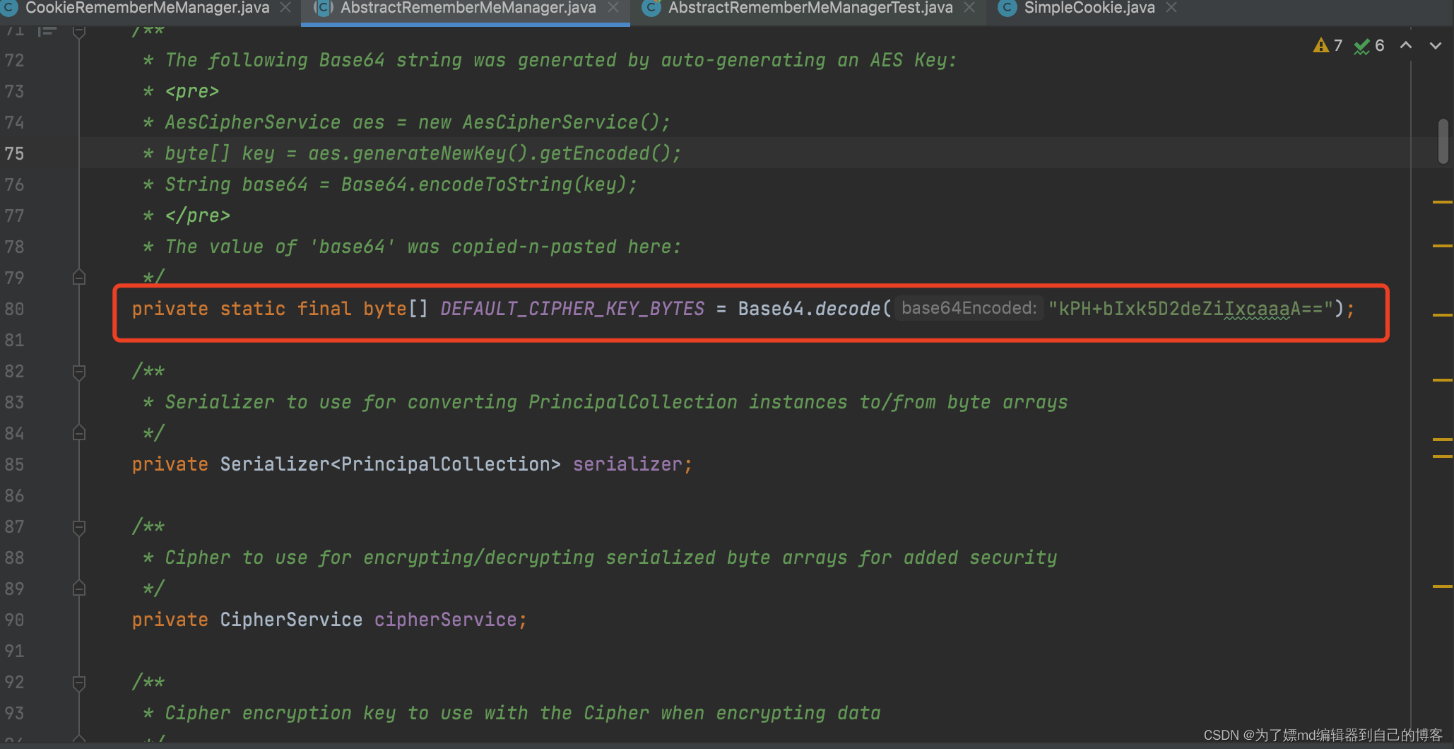Click 'AesCipherService aes' comment line 74
The width and height of the screenshot is (1454, 749).
[x=275, y=122]
